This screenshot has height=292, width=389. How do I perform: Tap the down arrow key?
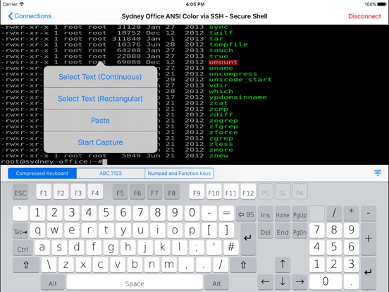(283, 282)
